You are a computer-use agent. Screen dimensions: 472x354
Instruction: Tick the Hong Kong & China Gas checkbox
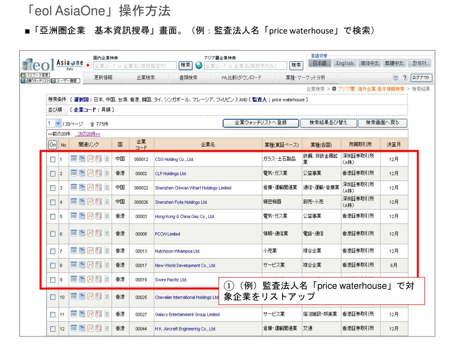click(53, 217)
